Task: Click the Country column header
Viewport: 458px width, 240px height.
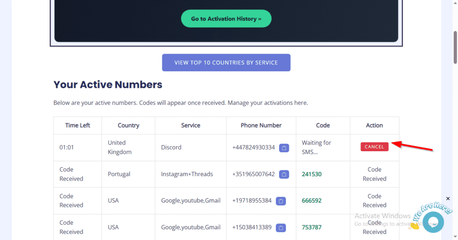Action: tap(128, 125)
